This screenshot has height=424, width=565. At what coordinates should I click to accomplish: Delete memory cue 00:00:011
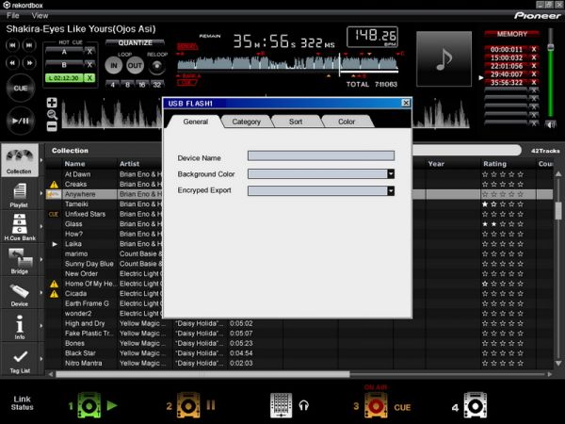pos(534,49)
